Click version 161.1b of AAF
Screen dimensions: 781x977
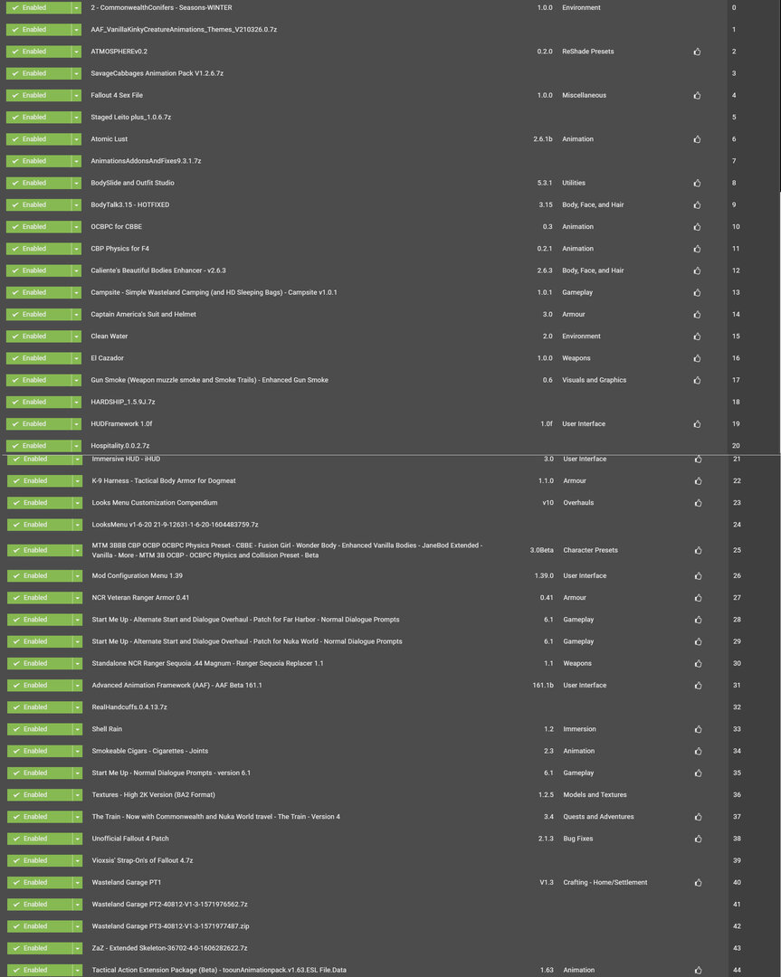(542, 686)
